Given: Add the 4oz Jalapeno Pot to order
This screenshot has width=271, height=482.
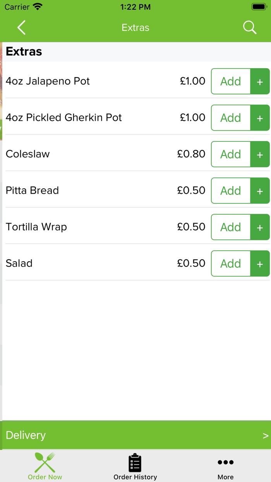Looking at the screenshot, I should click(x=230, y=81).
